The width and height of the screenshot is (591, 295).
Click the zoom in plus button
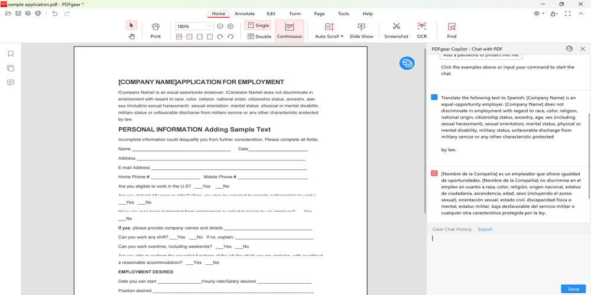[230, 26]
